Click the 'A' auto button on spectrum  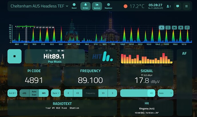pyautogui.click(x=162, y=28)
